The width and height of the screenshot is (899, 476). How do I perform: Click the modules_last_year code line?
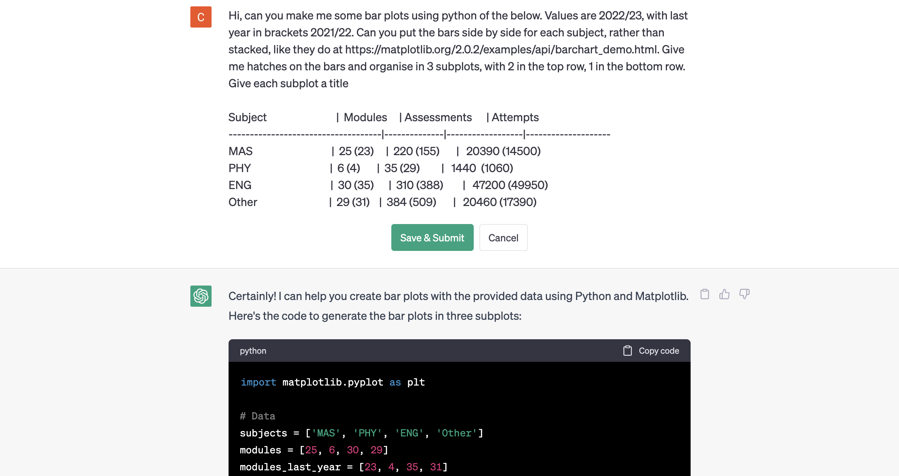pyautogui.click(x=344, y=467)
